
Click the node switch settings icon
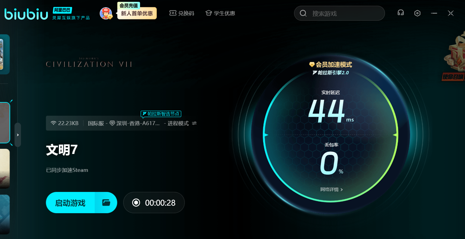[x=194, y=123]
